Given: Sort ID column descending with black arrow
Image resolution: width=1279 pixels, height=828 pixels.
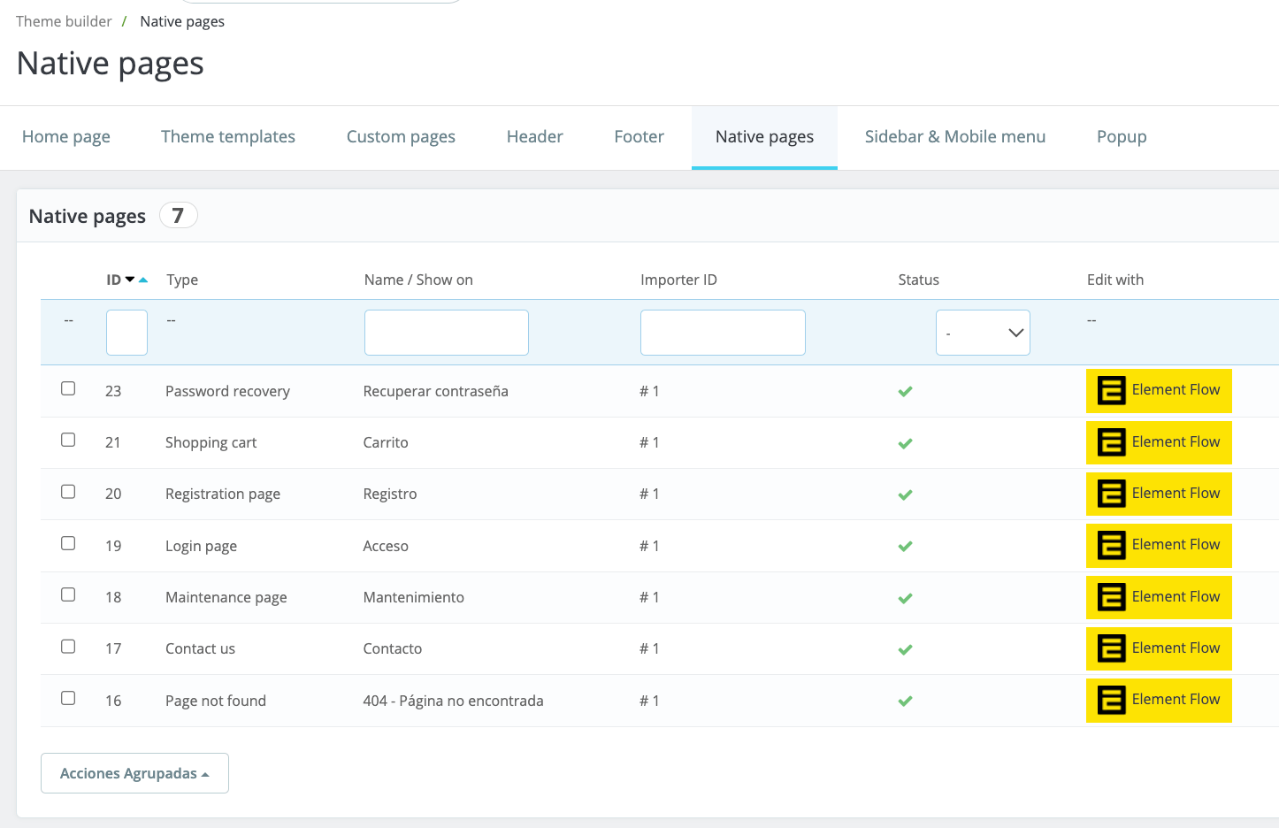Looking at the screenshot, I should [130, 280].
